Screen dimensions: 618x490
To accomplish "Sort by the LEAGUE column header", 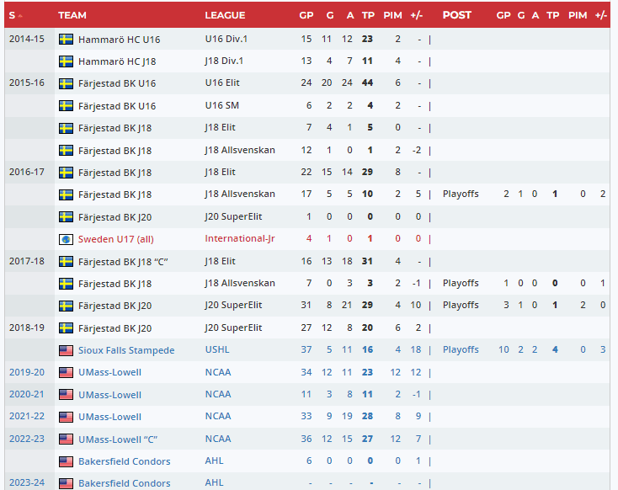I will (x=225, y=15).
